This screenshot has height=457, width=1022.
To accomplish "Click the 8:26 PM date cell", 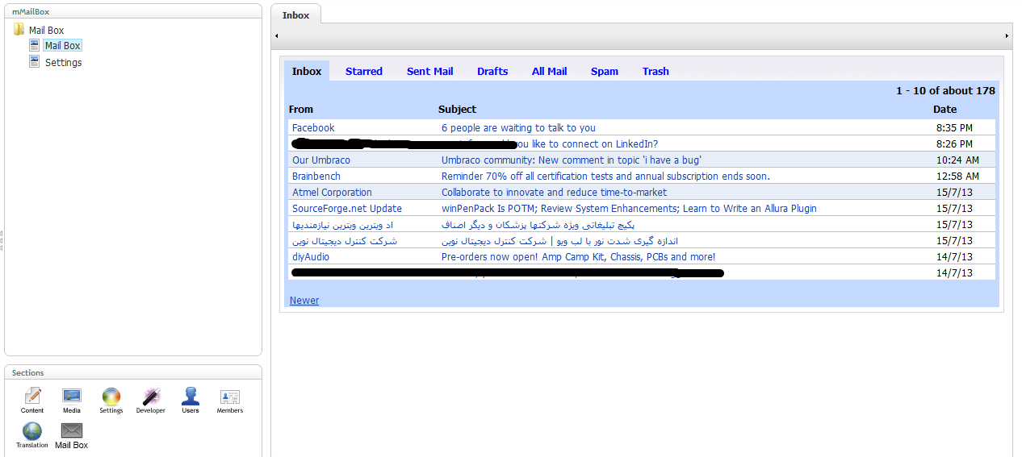I will pos(954,143).
